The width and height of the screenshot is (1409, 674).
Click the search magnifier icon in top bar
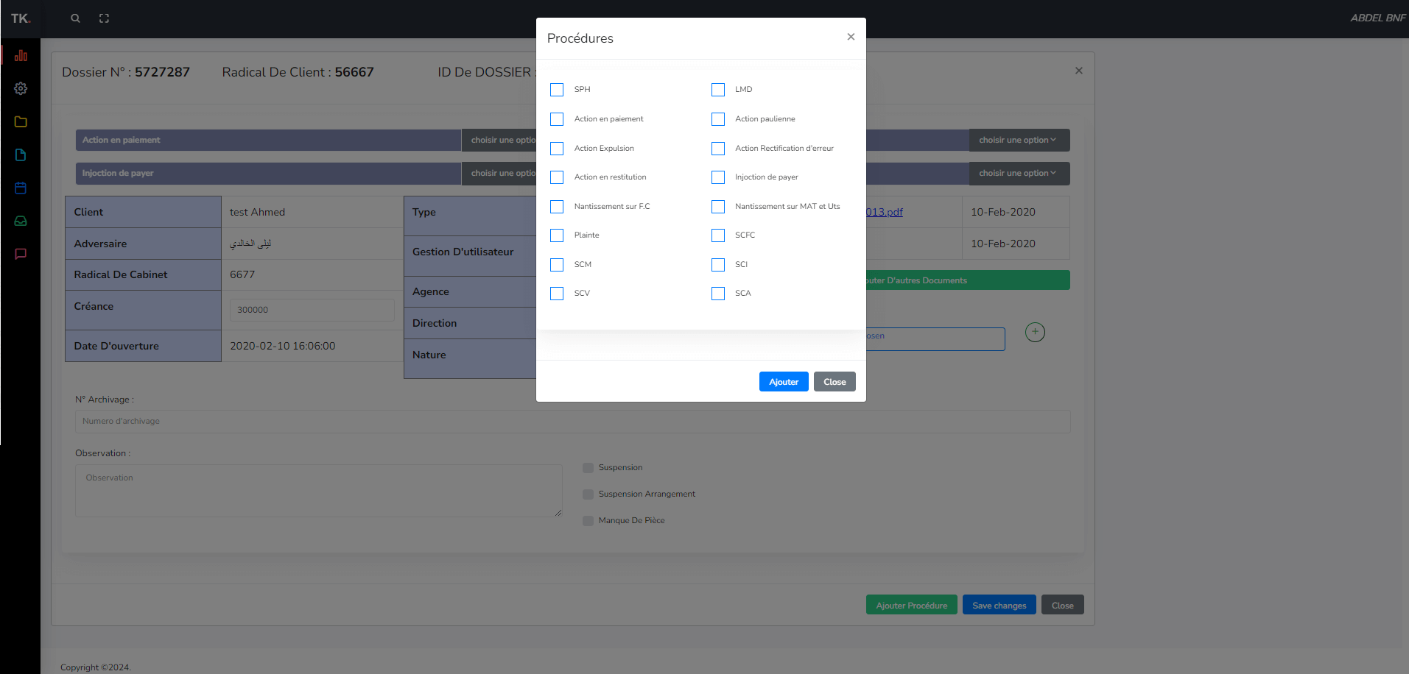coord(75,18)
